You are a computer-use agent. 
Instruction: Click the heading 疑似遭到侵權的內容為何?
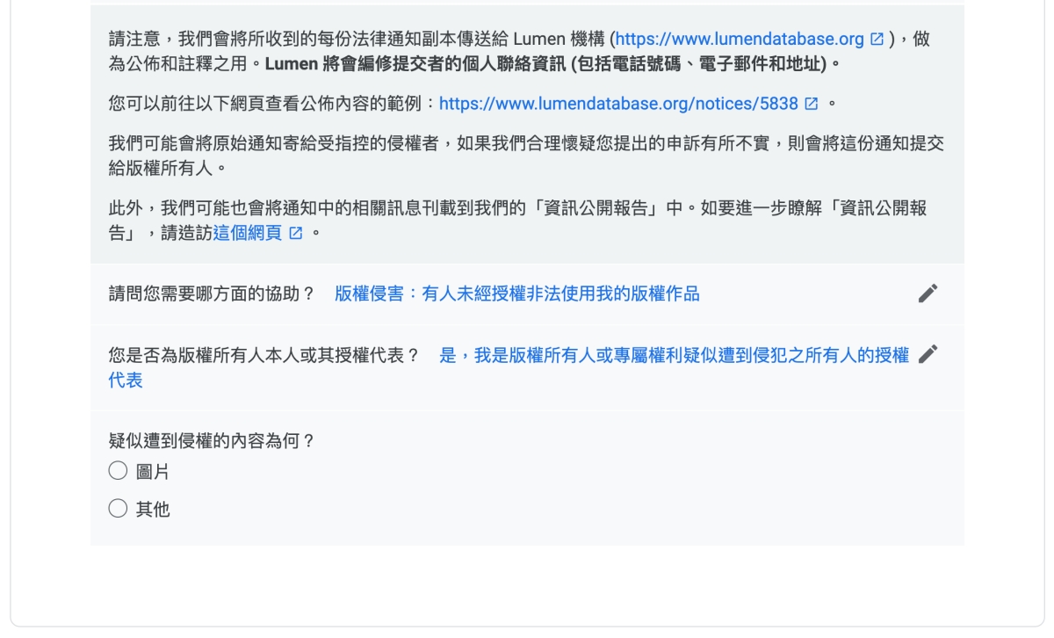pos(212,441)
